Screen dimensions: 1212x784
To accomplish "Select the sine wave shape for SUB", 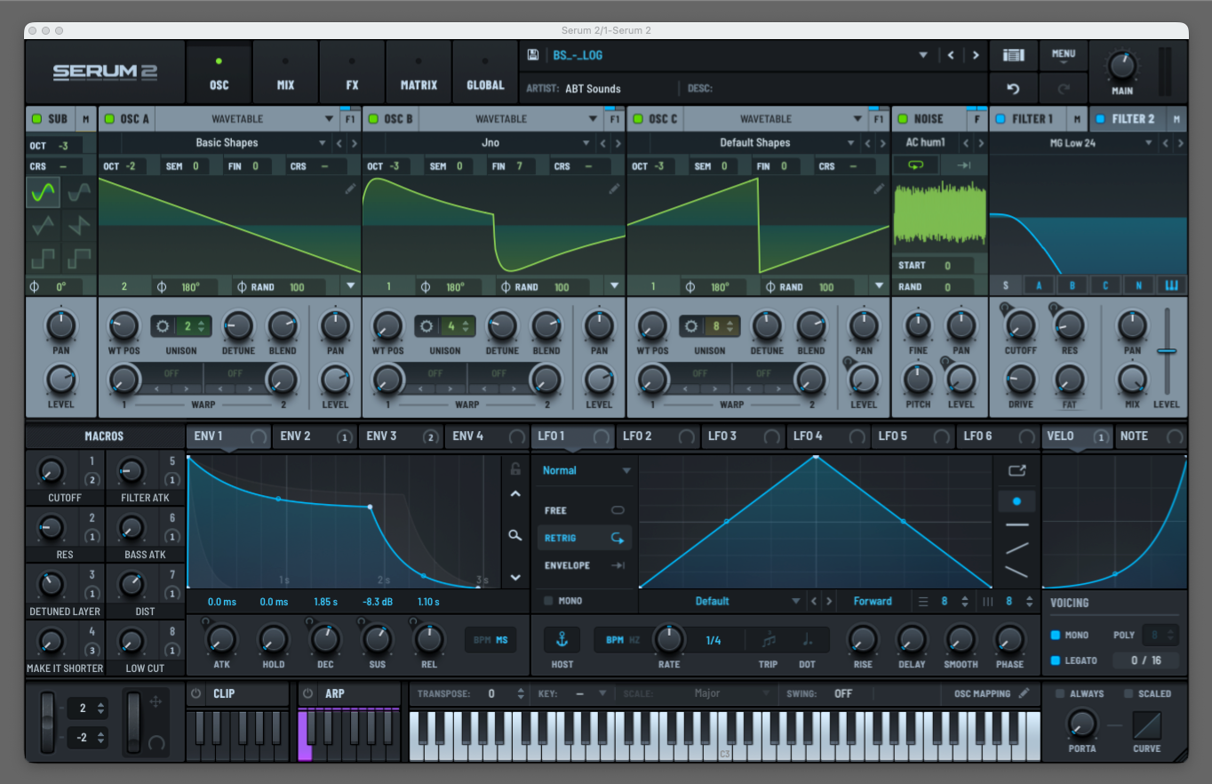I will (x=43, y=192).
